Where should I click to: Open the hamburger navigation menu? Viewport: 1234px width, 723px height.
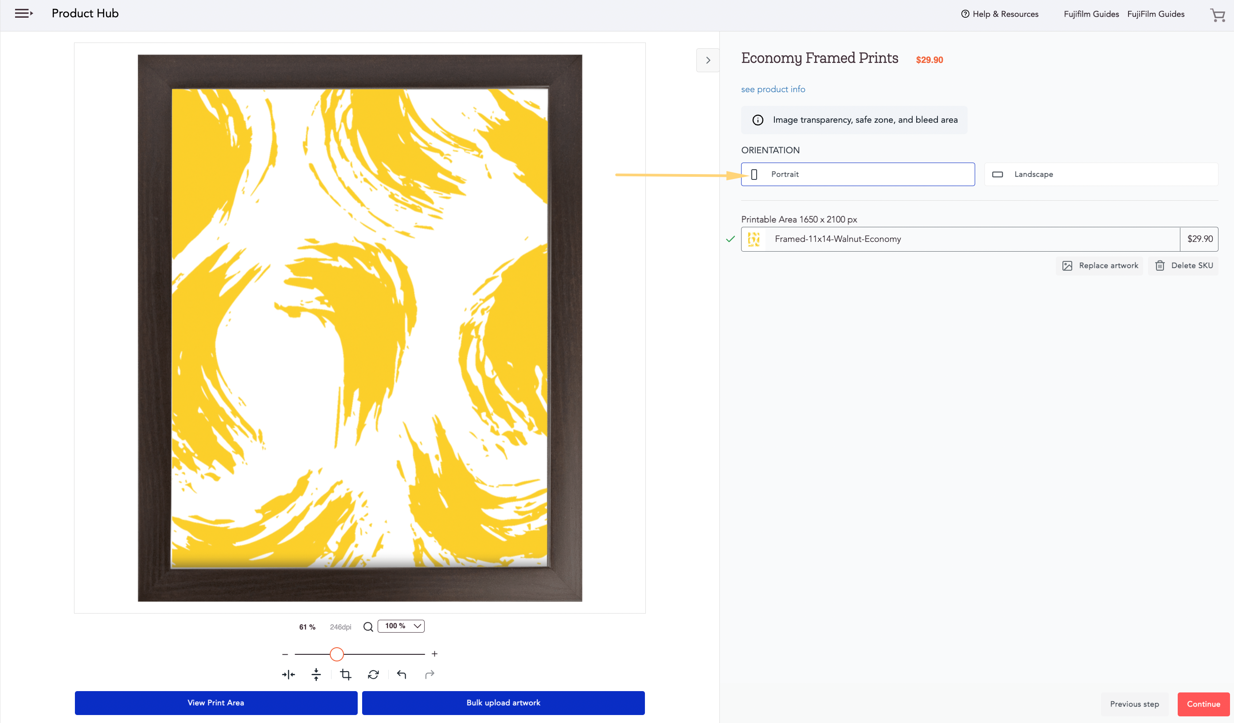[x=23, y=14]
